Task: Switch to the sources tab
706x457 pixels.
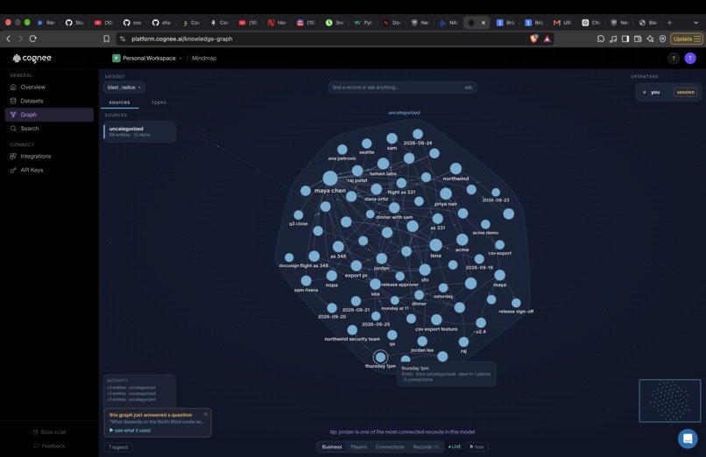Action: coord(119,102)
